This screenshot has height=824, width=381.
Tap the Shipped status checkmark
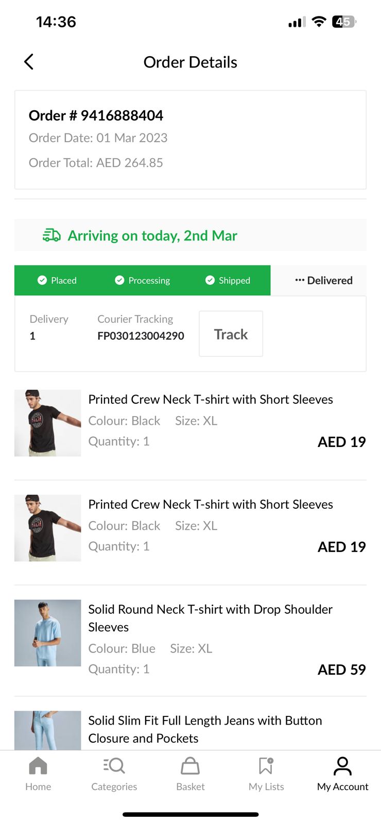click(x=210, y=280)
